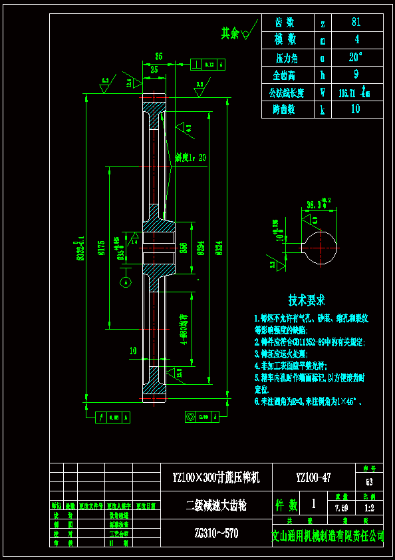
Task: Select the 件数 label in title block
Action: (x=286, y=505)
